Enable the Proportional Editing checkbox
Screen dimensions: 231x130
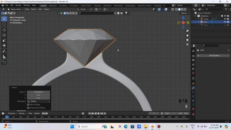click(x=28, y=108)
